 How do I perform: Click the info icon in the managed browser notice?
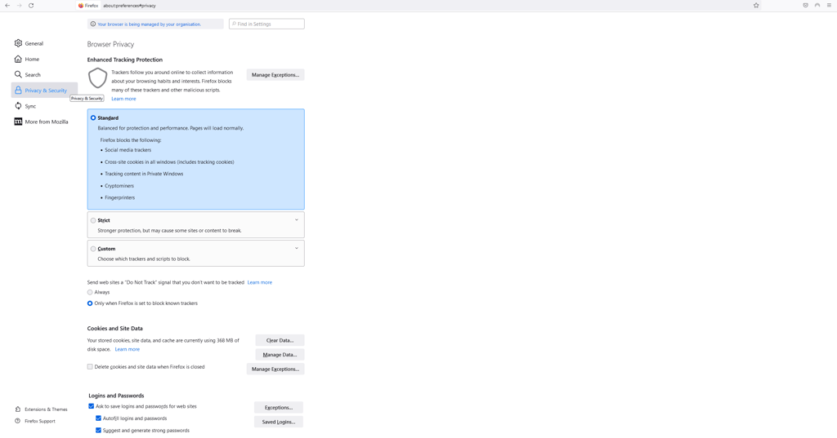coord(93,24)
